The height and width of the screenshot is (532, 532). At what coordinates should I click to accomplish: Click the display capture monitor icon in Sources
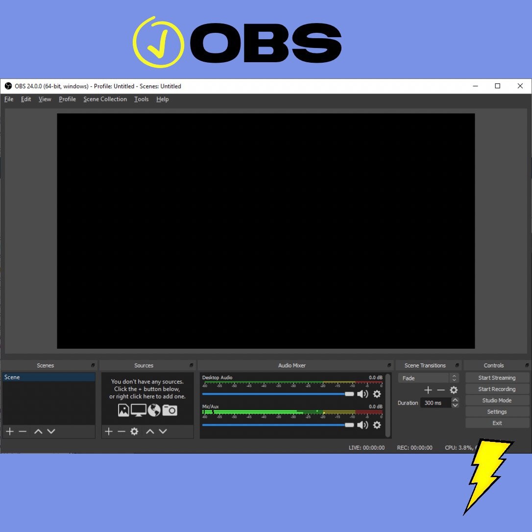139,410
